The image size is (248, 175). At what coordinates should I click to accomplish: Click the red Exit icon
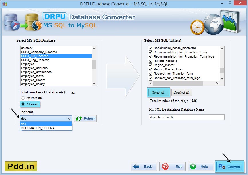tap(165, 166)
